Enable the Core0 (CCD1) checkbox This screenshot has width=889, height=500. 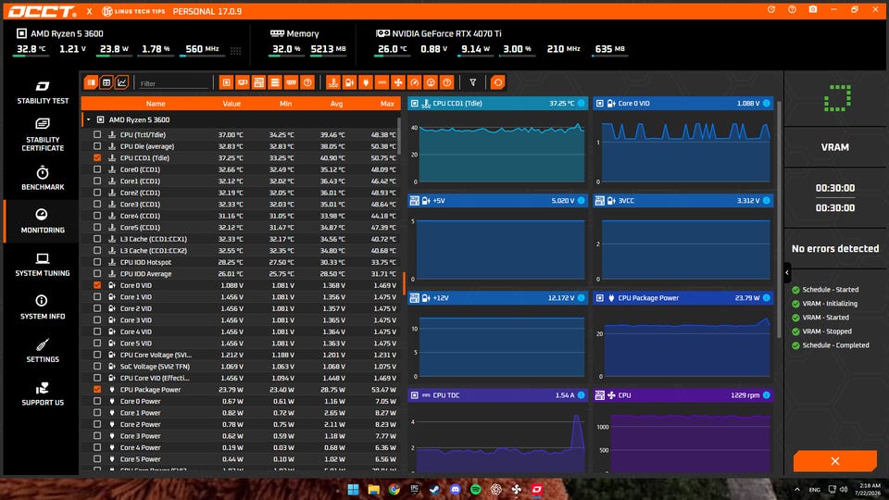click(97, 169)
